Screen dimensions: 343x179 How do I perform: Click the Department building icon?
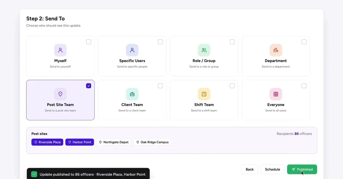[275, 50]
